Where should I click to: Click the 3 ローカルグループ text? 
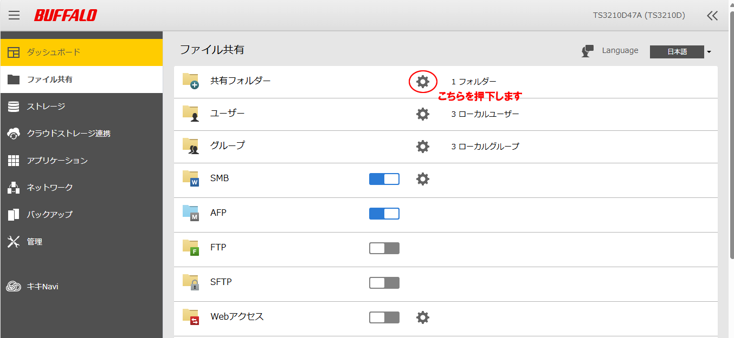tap(485, 147)
